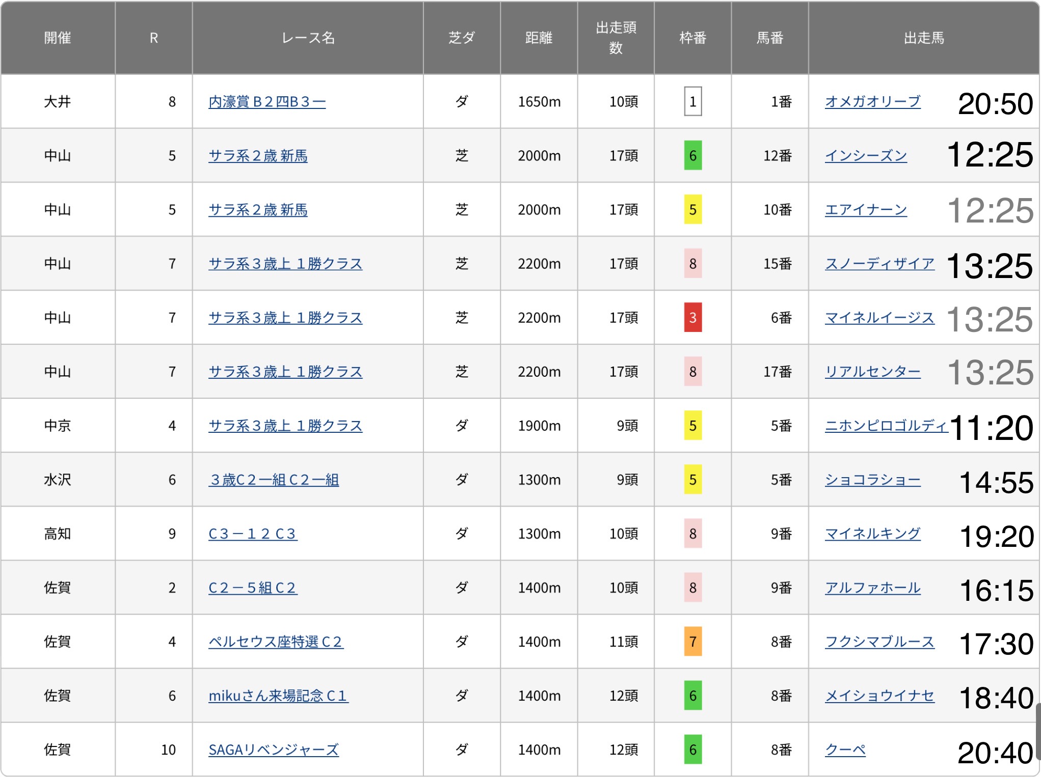Screen dimensions: 1041x777
Task: Open ペルセウス座特選 C２ race link
Action: tap(276, 642)
